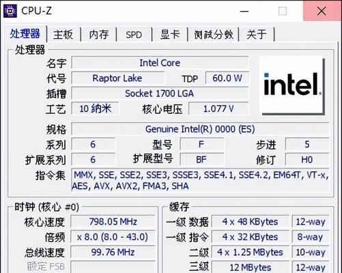The image size is (342, 273).
Task: Open the 关于 tab
Action: pyautogui.click(x=257, y=35)
